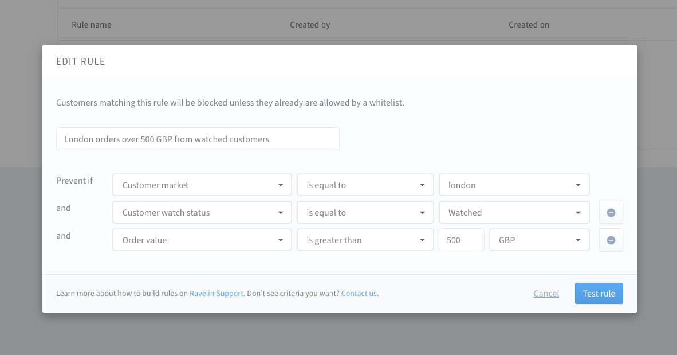Image resolution: width=677 pixels, height=355 pixels.
Task: Cancel editing the rule
Action: tap(546, 294)
